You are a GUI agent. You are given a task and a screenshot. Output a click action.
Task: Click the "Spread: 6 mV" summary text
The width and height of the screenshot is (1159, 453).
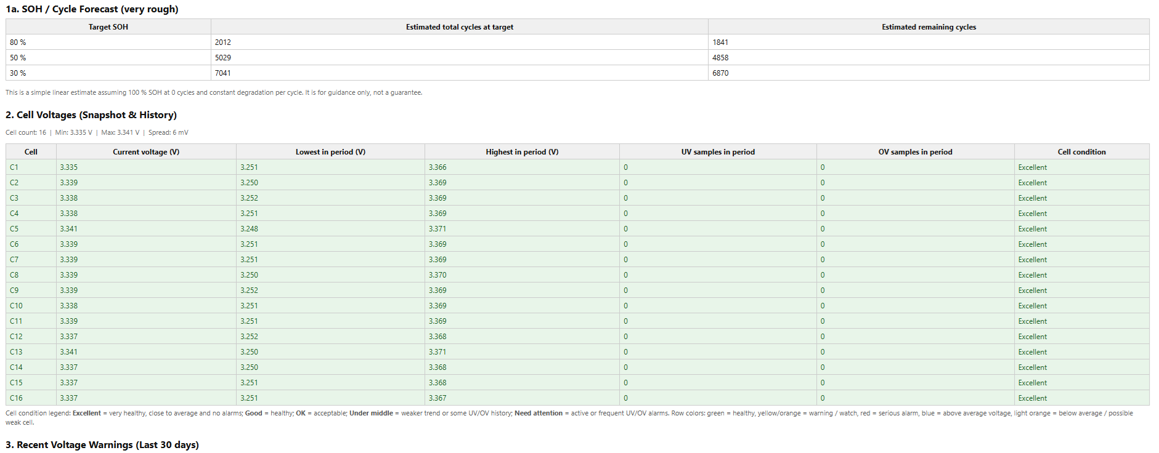[x=168, y=132]
